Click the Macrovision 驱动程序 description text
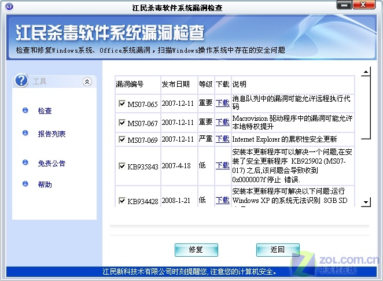The image size is (383, 281). pos(292,123)
